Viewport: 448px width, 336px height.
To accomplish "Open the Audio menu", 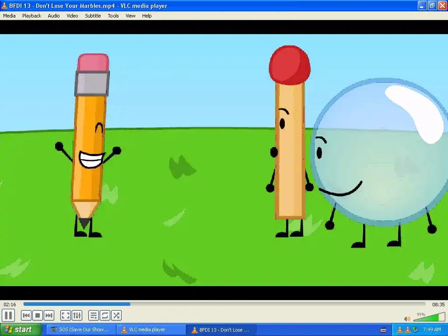I will (x=54, y=16).
